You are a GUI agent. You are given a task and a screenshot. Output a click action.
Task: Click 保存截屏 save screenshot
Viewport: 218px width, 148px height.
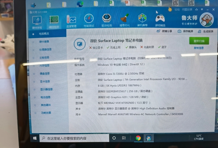(185, 31)
